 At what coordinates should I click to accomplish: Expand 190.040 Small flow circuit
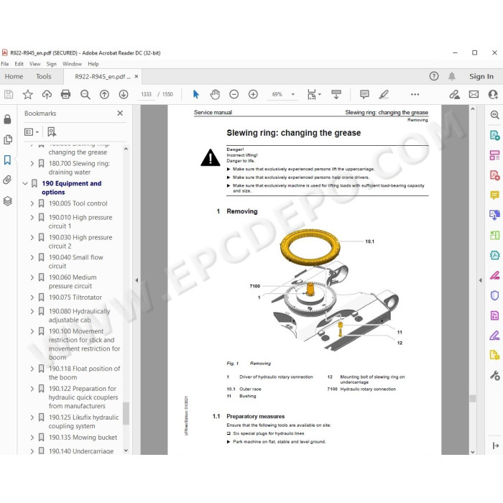coord(32,257)
